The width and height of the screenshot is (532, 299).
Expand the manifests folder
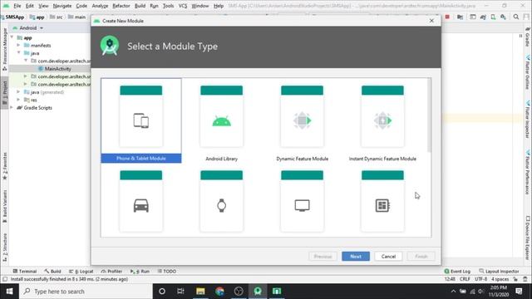click(x=18, y=45)
